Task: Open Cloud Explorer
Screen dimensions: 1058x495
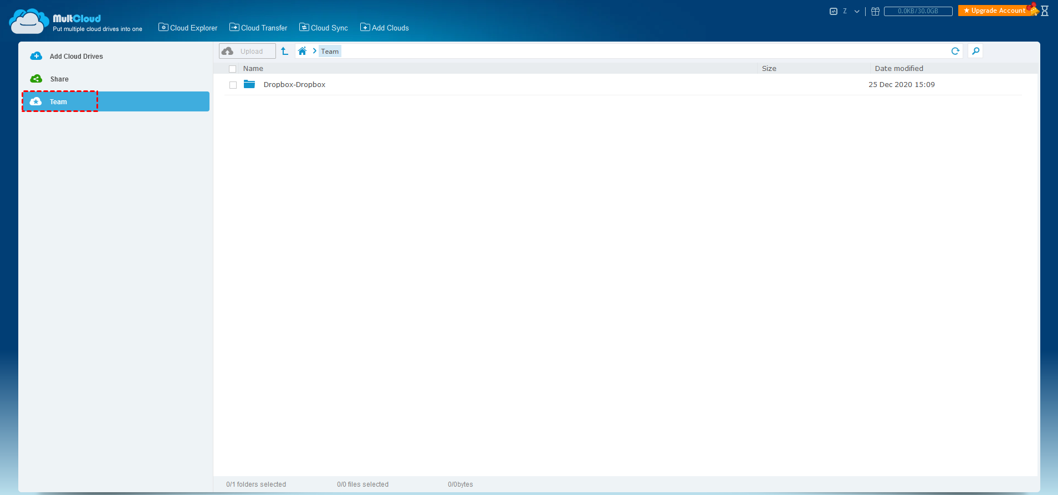Action: (188, 28)
